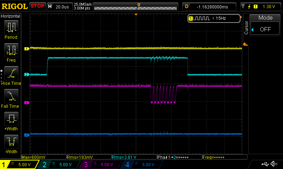283x169 pixels.
Task: Click the channel 4 ground marker
Action: point(27,135)
